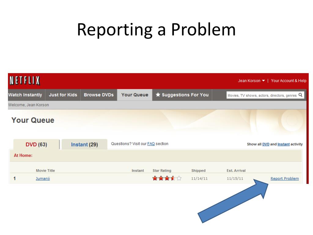Select Browse DVDs in navigation

pyautogui.click(x=99, y=95)
